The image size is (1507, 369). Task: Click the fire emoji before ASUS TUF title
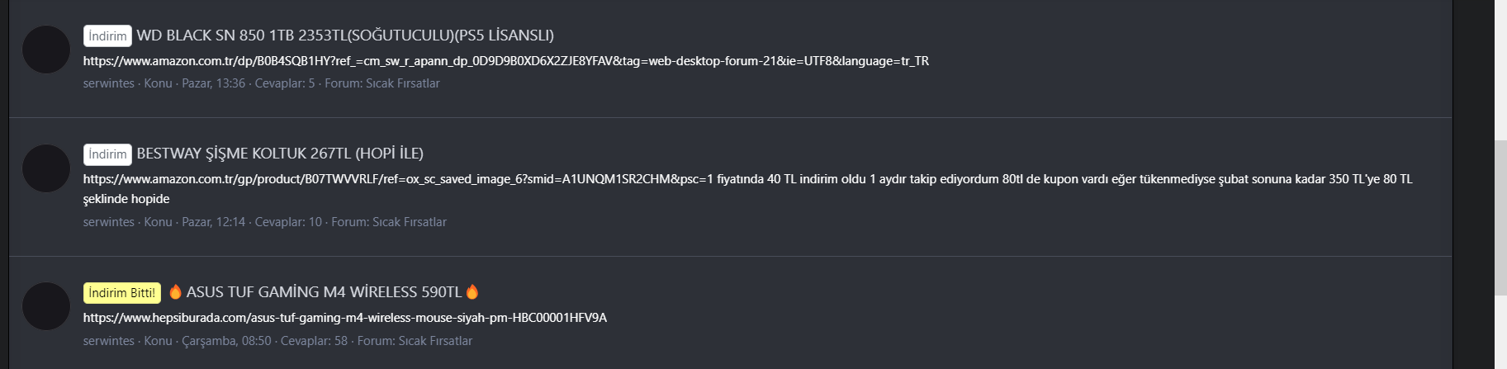[x=175, y=291]
